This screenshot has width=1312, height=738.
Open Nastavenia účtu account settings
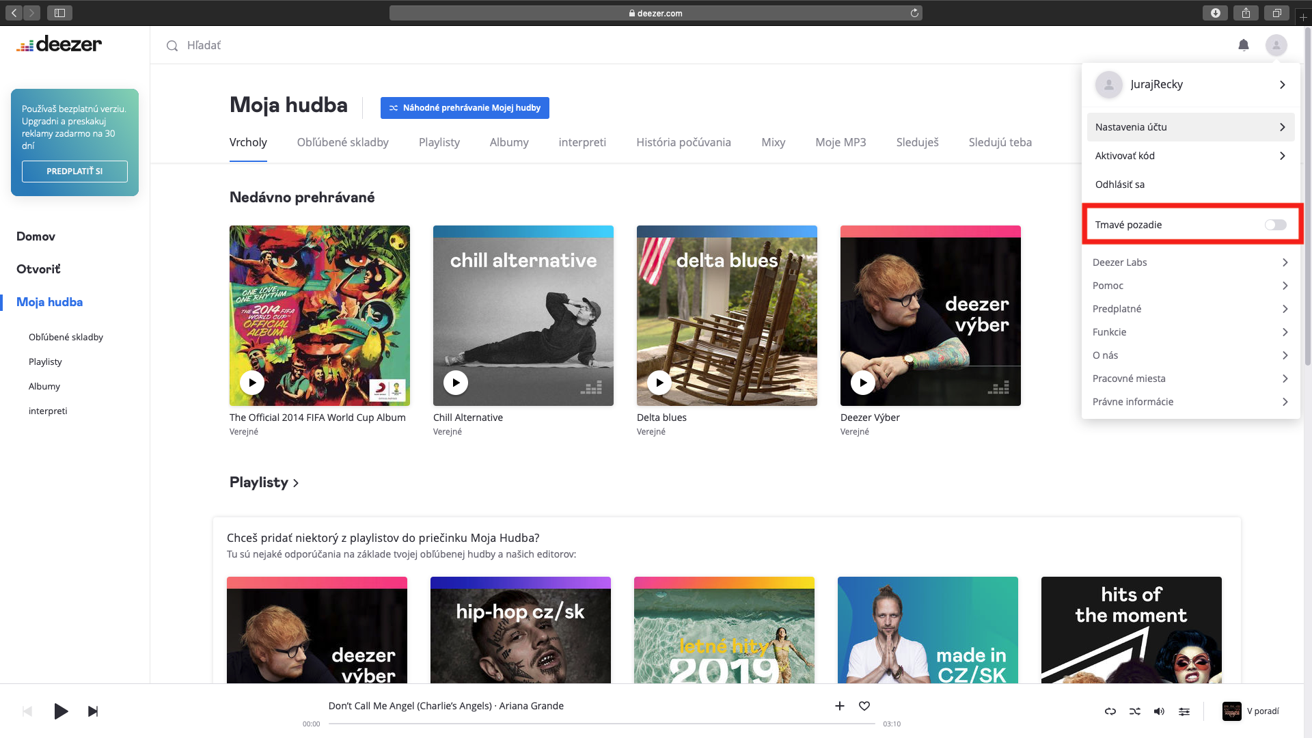coord(1190,127)
